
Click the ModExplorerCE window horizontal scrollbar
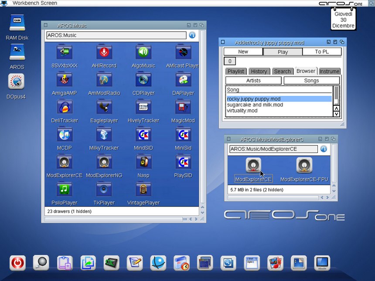[x=273, y=198]
